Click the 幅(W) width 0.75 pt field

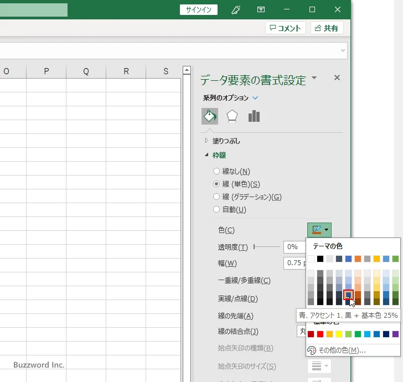coord(295,263)
